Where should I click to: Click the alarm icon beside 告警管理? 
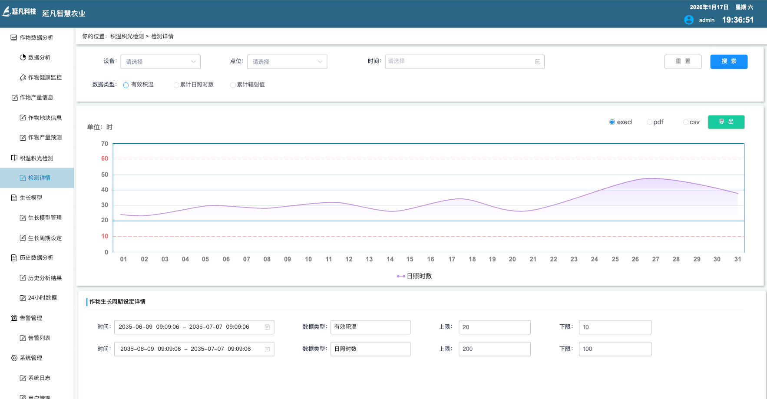[14, 318]
